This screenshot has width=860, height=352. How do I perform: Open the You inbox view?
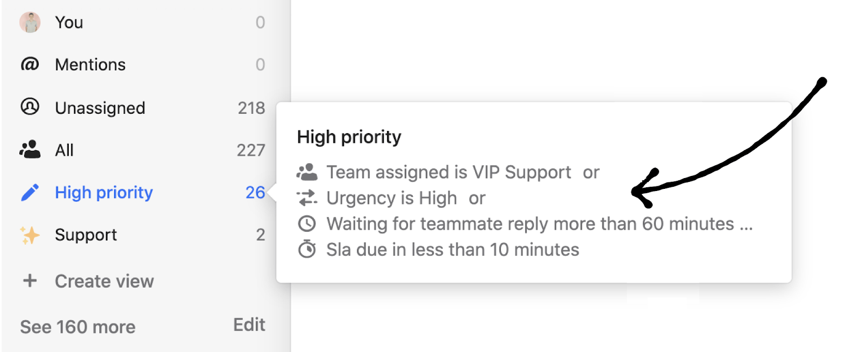tap(69, 23)
